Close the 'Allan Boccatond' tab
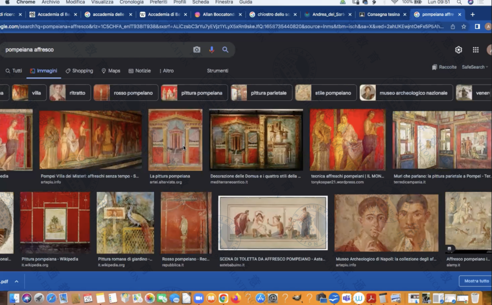492x305 pixels. [x=241, y=15]
